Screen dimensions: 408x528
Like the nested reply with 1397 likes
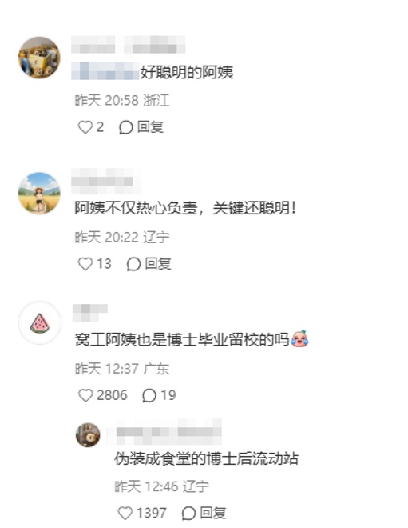tap(125, 513)
